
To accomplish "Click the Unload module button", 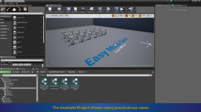I will [x=15, y=65].
